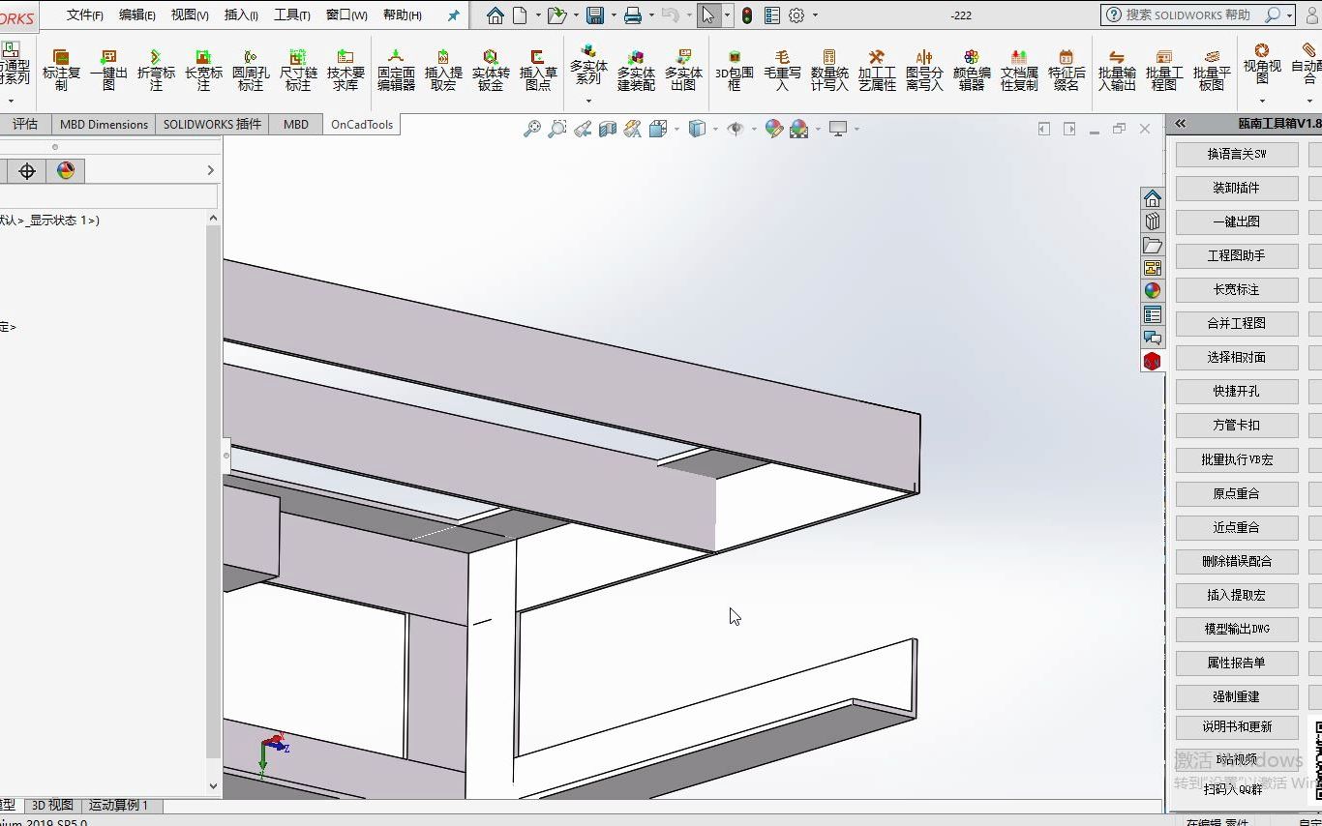Open the Appearances sphere tab in the task pane
This screenshot has height=826, width=1322.
coord(1152,290)
